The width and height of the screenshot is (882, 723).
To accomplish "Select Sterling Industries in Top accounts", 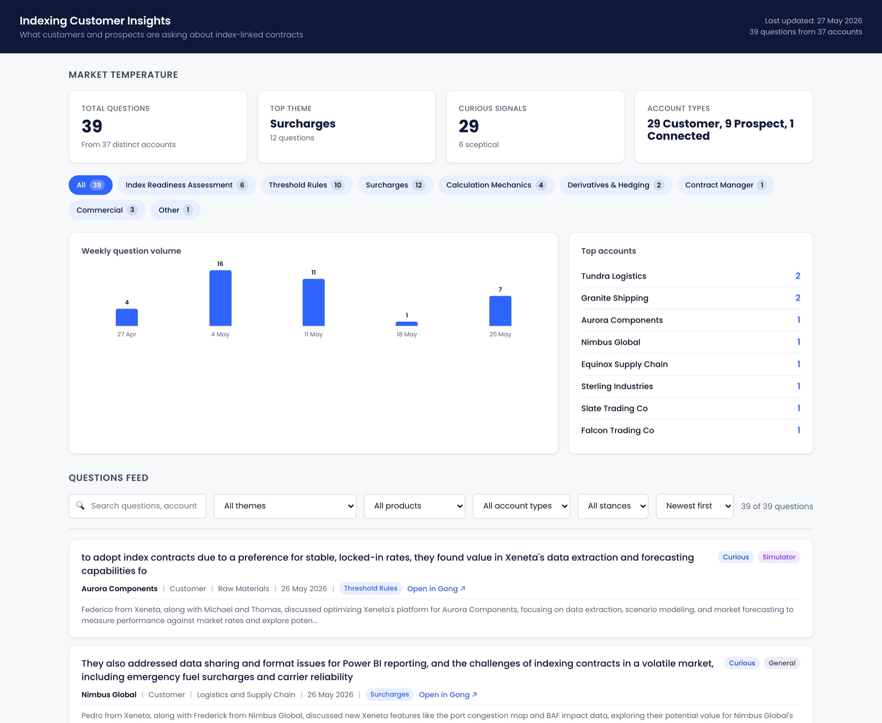I will (x=691, y=386).
